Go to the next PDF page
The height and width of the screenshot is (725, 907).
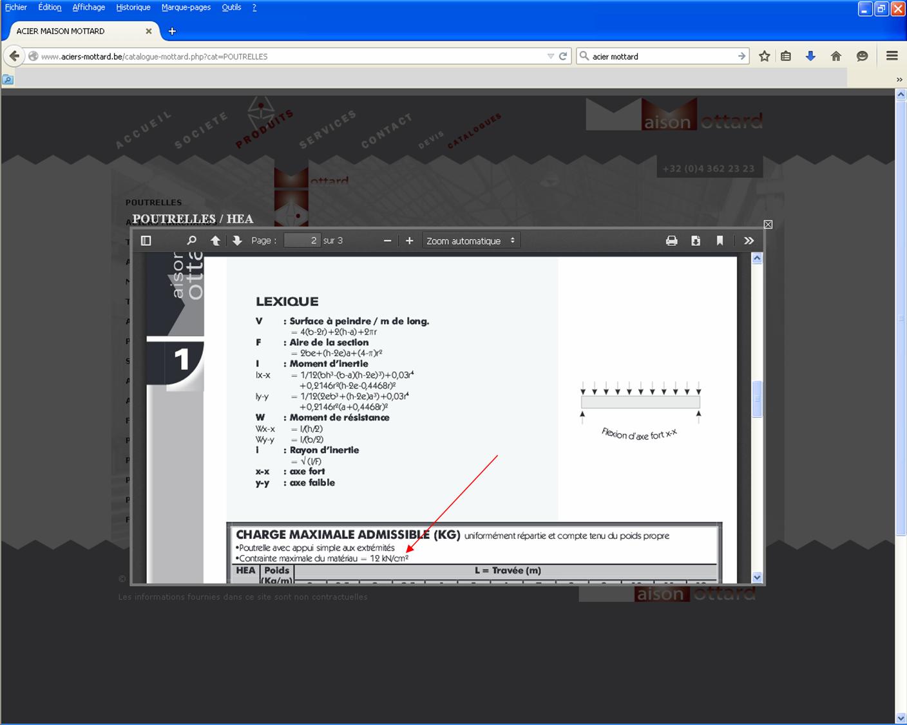click(x=237, y=241)
